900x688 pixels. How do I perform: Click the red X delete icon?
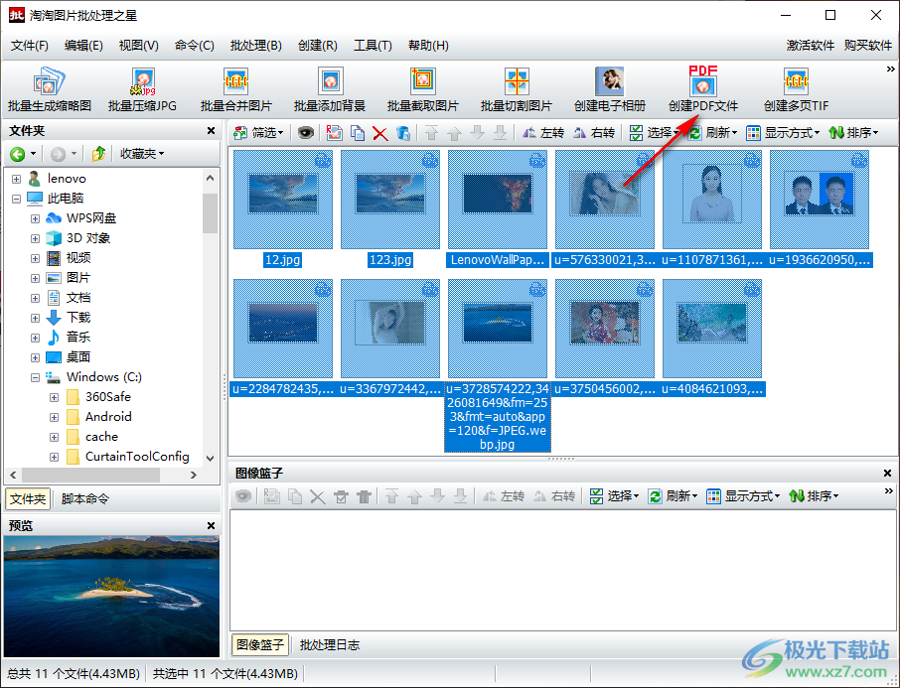[x=379, y=133]
